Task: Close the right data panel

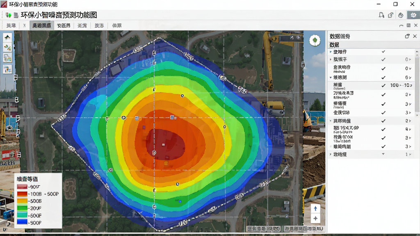Action: pyautogui.click(x=415, y=36)
